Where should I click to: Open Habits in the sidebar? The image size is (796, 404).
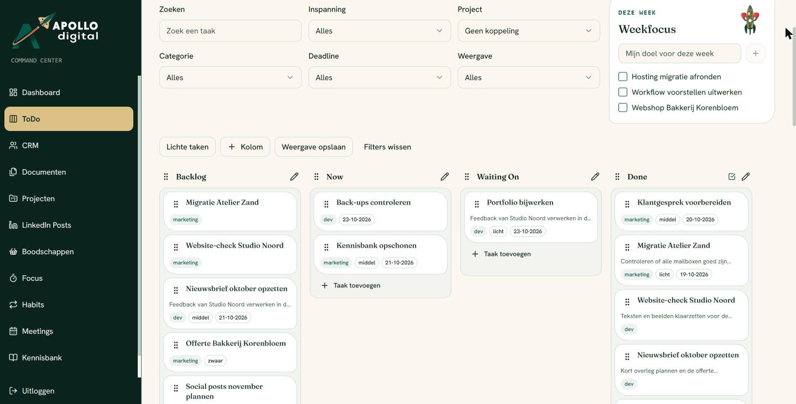[x=69, y=305]
